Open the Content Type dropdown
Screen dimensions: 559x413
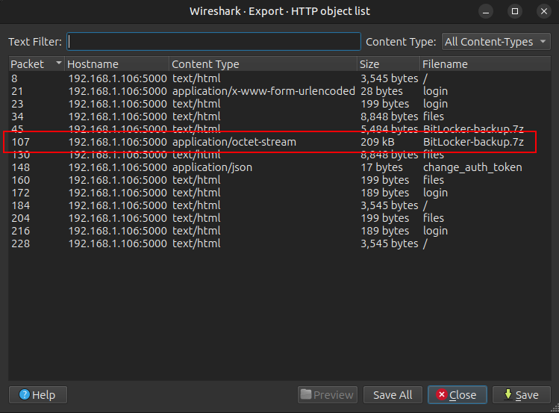(496, 42)
